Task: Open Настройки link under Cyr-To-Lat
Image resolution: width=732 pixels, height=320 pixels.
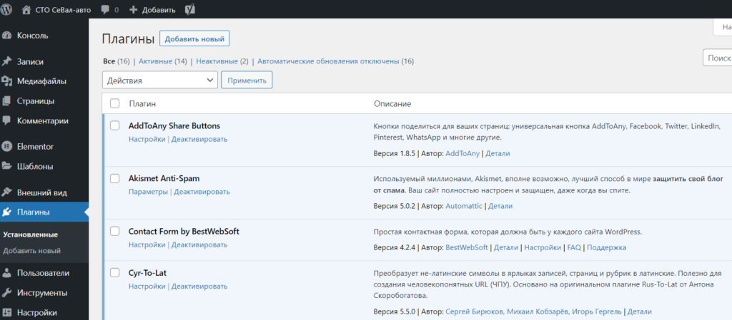Action: click(147, 286)
